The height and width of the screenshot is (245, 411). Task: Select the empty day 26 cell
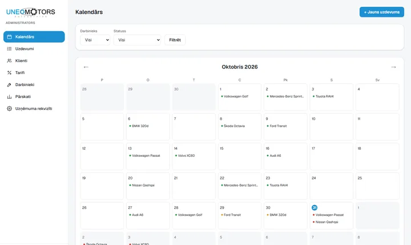[x=102, y=215]
